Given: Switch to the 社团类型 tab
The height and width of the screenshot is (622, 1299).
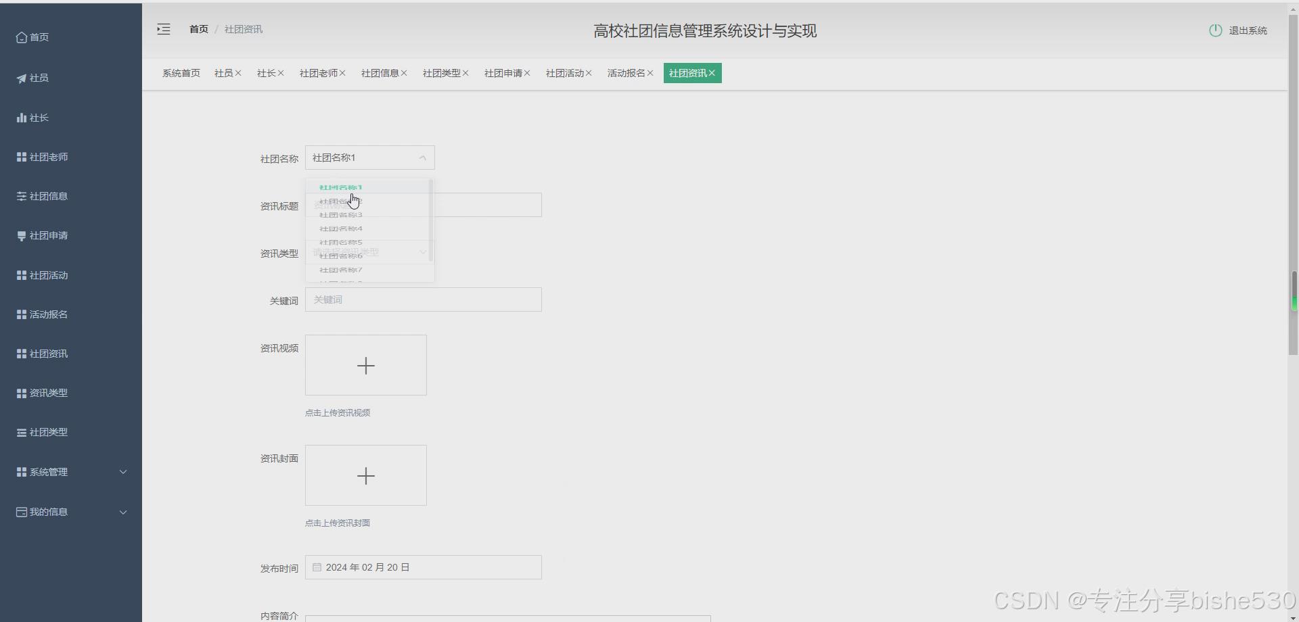Looking at the screenshot, I should [442, 73].
